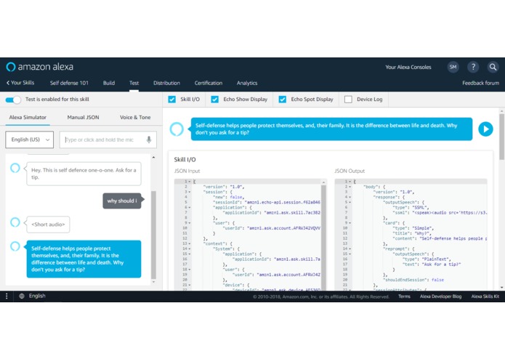Click the 'JSON Input' heading text
This screenshot has width=505, height=359.
pyautogui.click(x=187, y=171)
